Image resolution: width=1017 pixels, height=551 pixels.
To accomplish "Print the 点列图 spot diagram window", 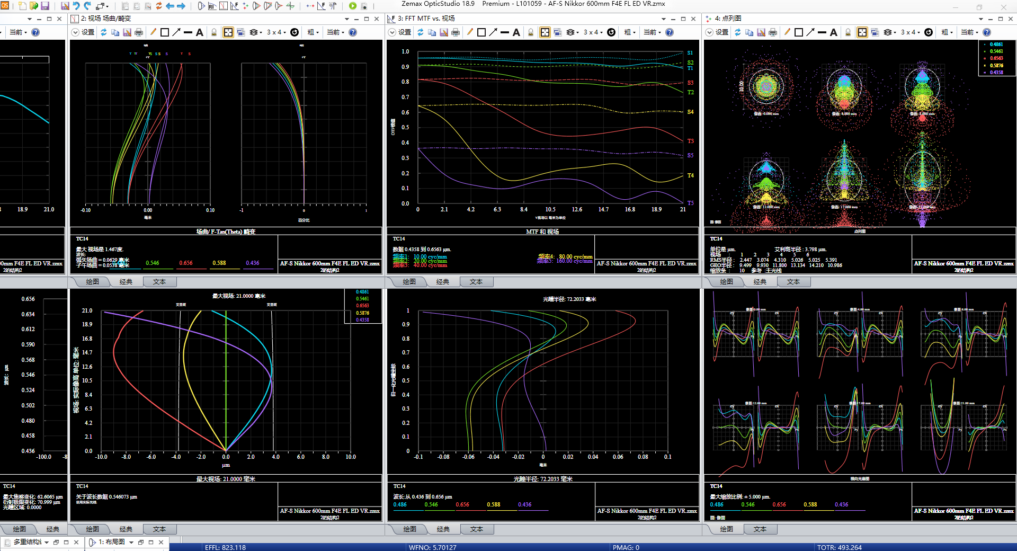I will tap(773, 32).
